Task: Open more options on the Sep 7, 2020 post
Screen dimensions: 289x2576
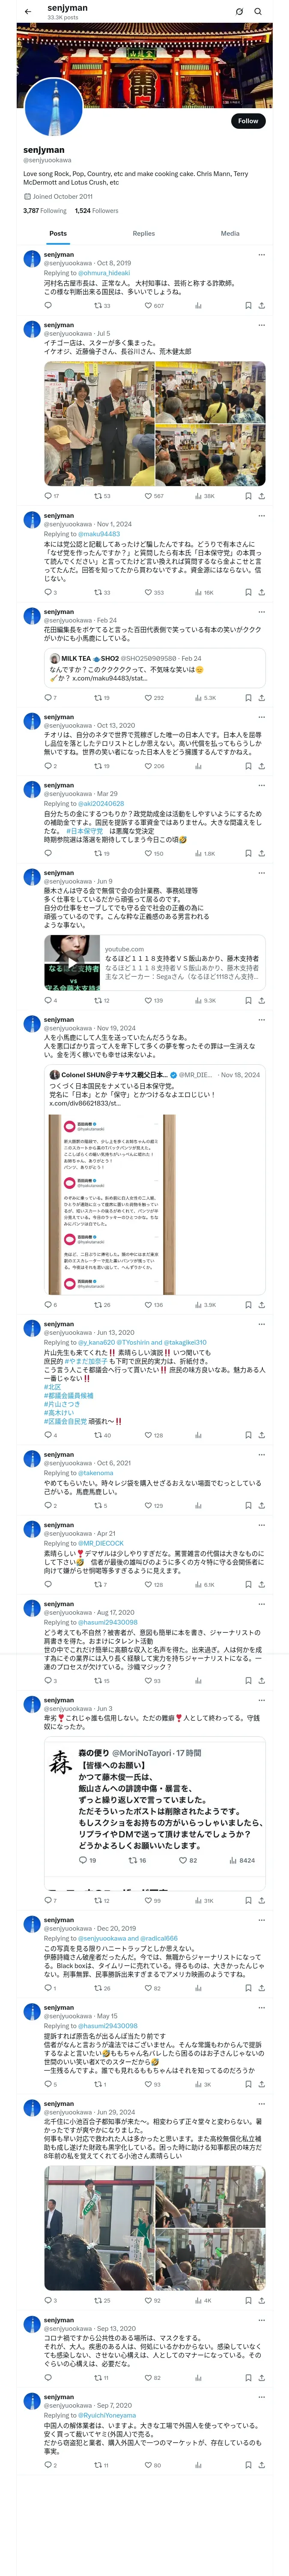Action: tap(261, 2397)
